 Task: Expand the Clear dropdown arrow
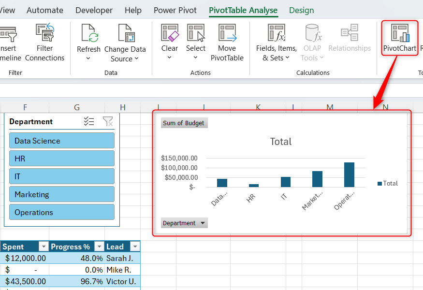[x=169, y=58]
